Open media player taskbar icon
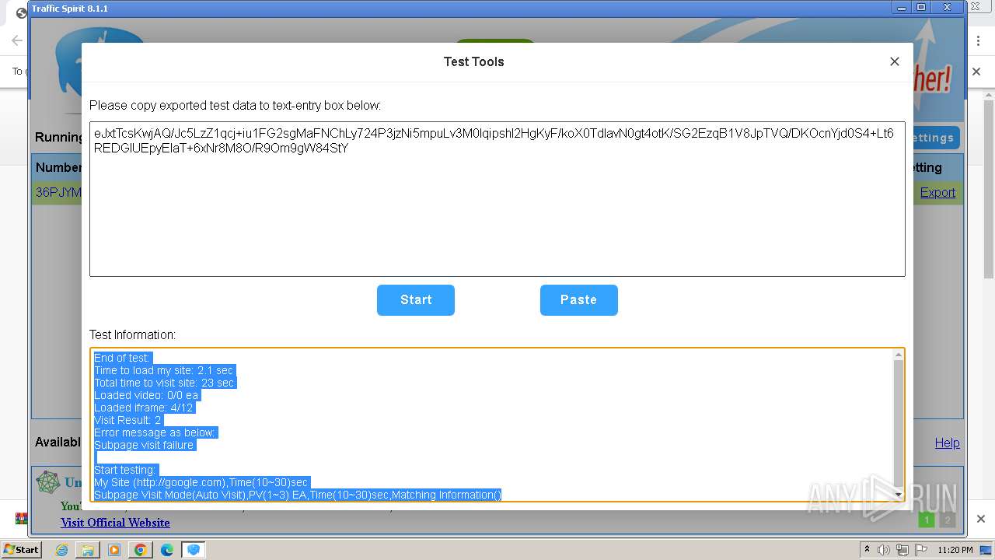 [114, 550]
